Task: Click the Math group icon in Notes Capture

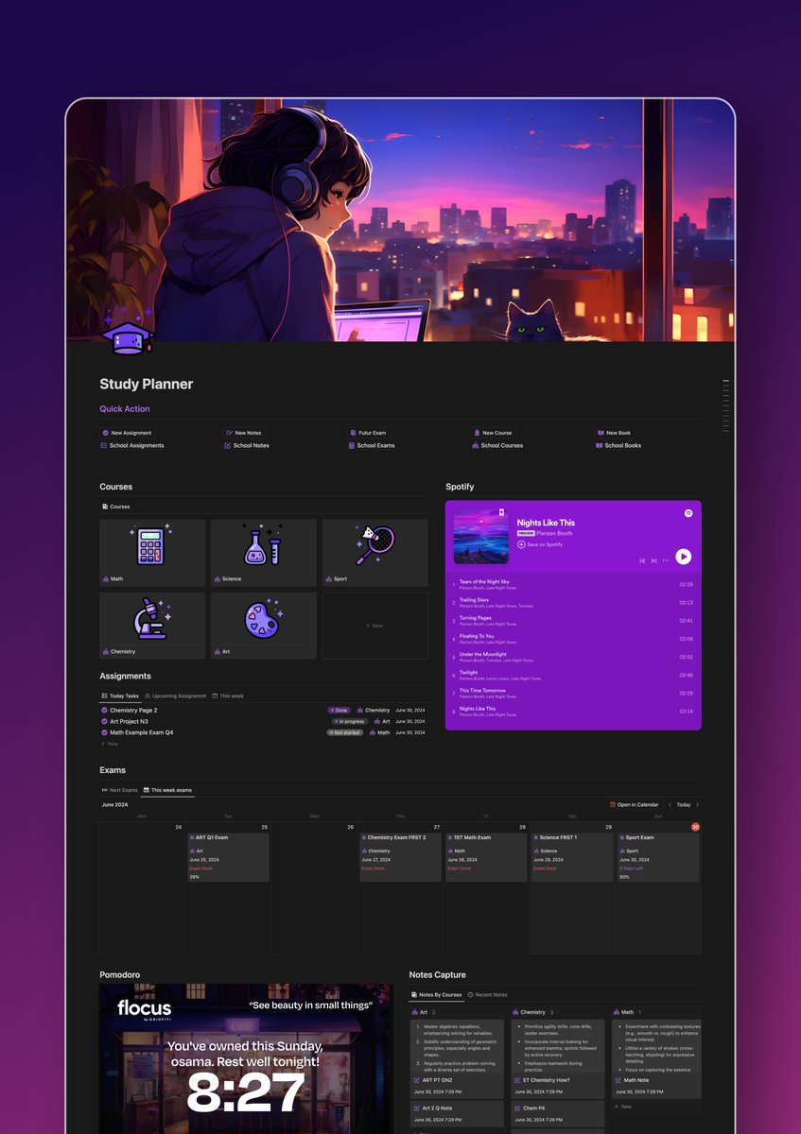Action: coord(618,1012)
